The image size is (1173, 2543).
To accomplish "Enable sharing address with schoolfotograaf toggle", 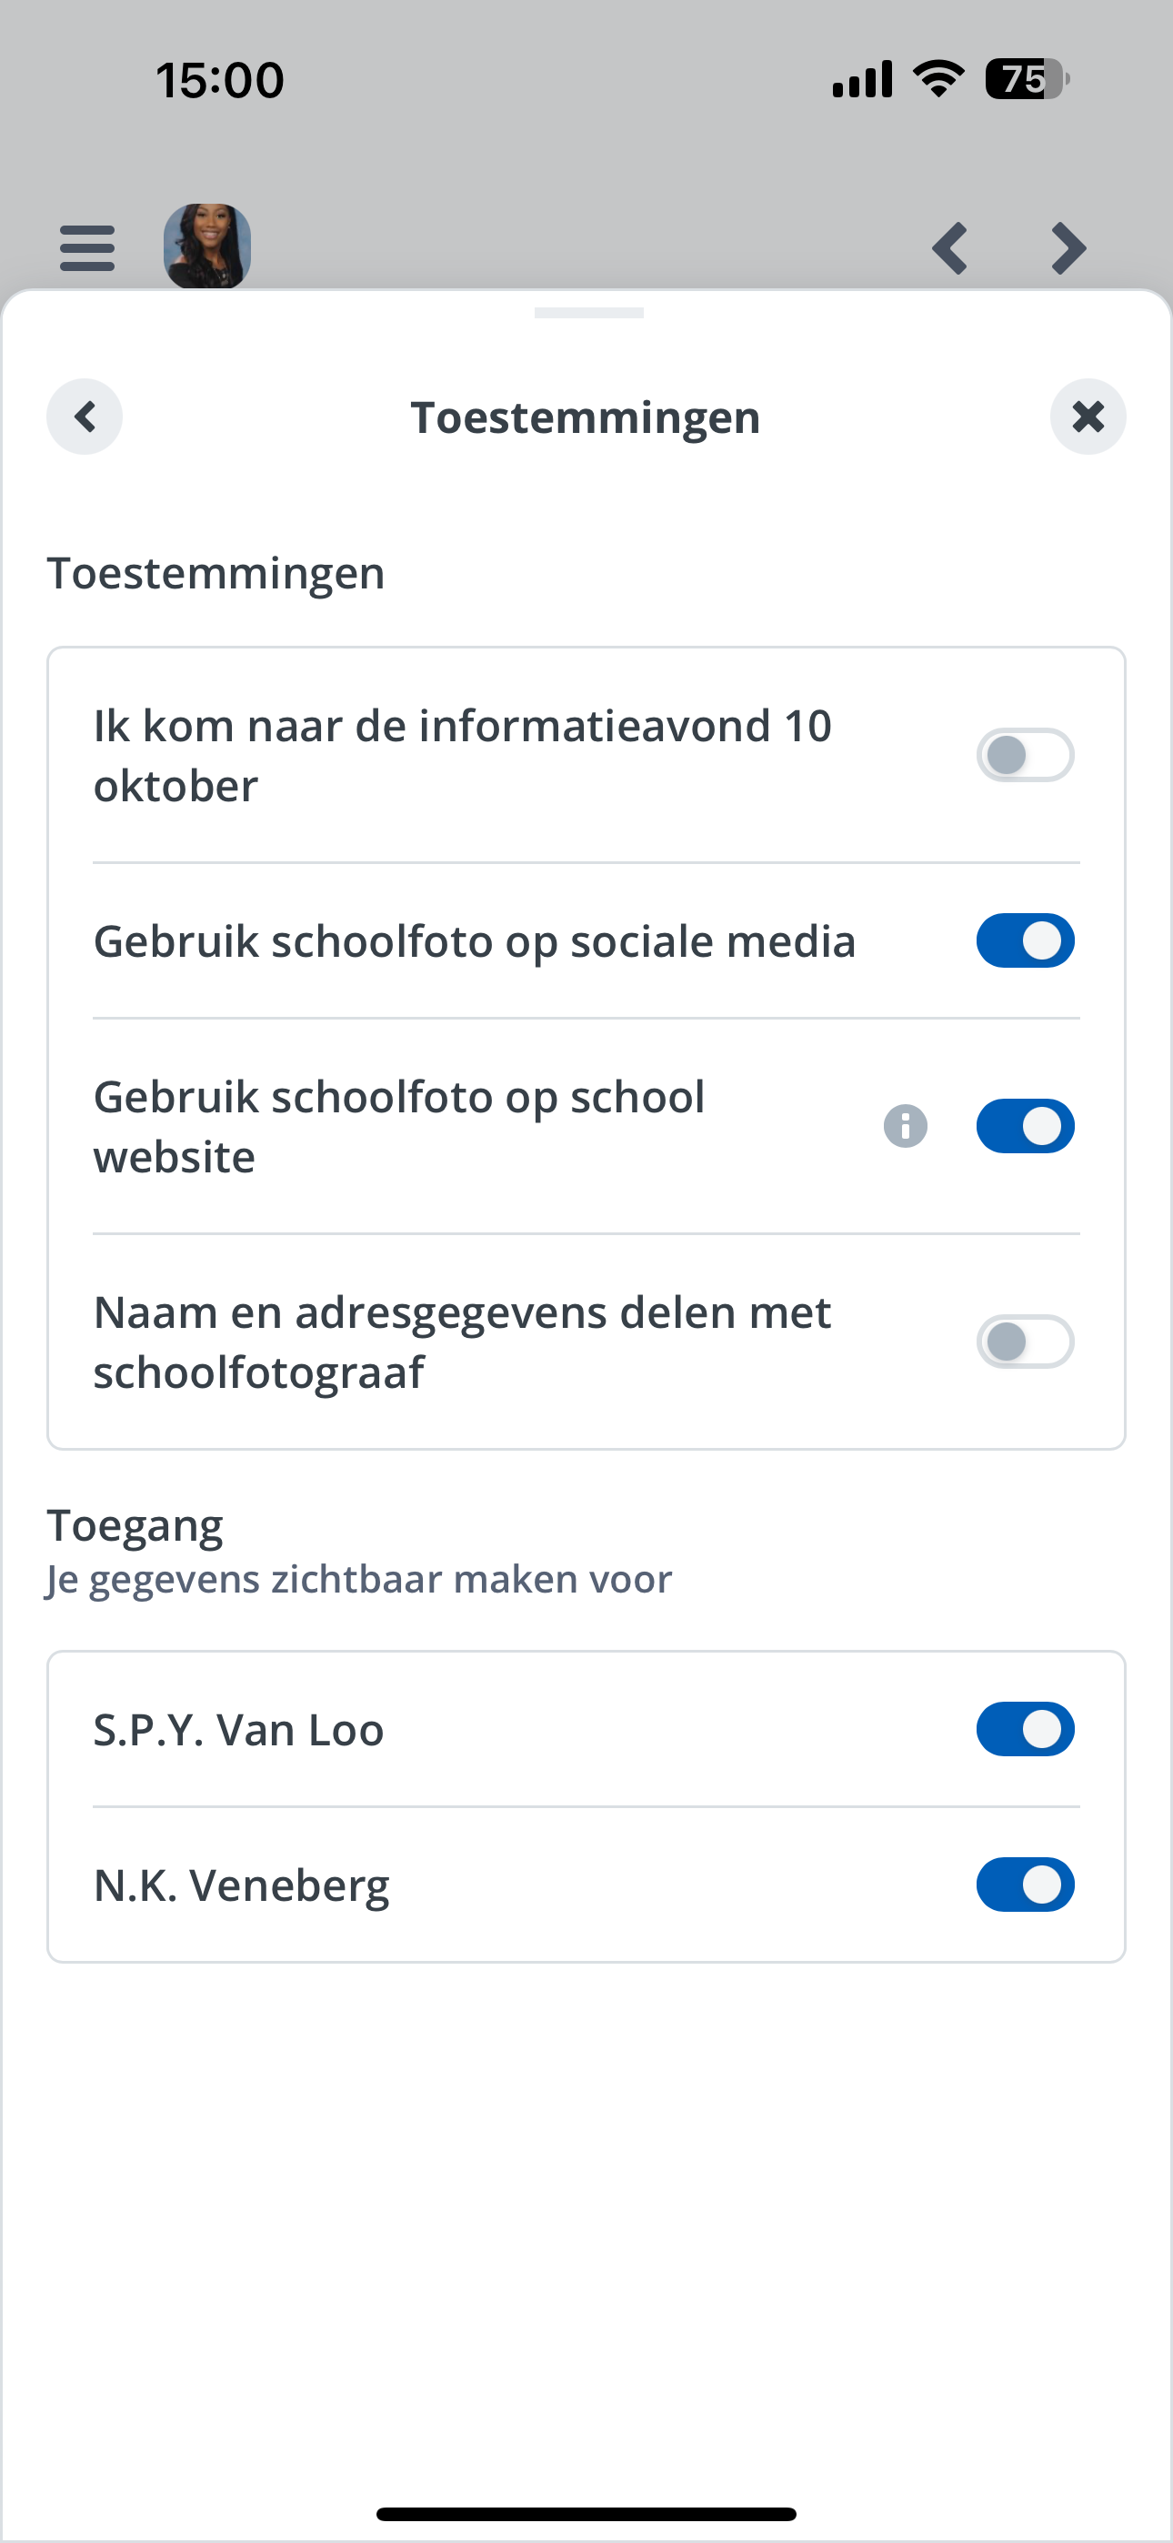I will [x=1026, y=1342].
